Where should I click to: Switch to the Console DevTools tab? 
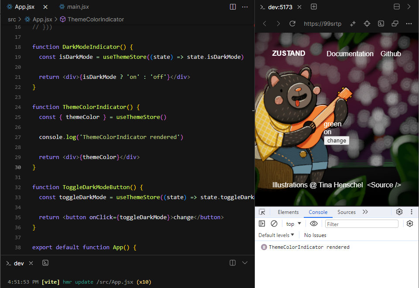pos(318,212)
